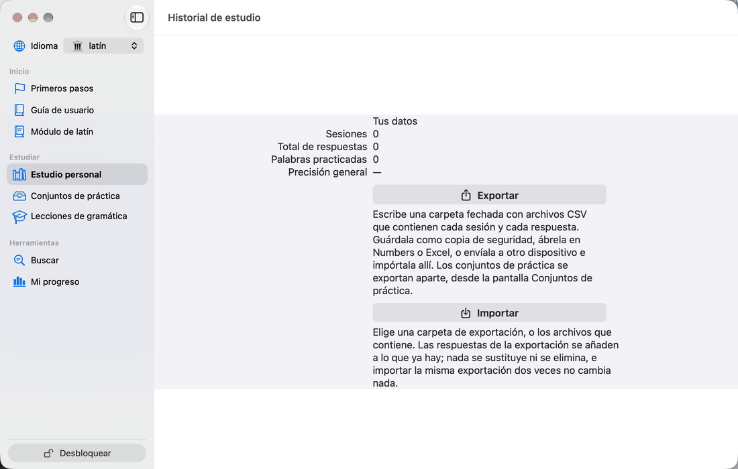The height and width of the screenshot is (469, 738).
Task: Click the flag icon for Primeros pasos
Action: 19,88
